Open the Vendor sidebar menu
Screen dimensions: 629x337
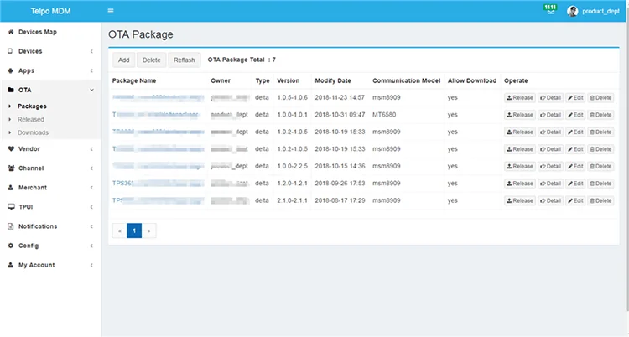pos(29,148)
